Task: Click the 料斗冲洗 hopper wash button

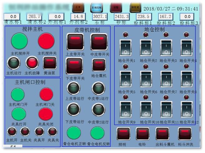Action: pyautogui.click(x=185, y=134)
